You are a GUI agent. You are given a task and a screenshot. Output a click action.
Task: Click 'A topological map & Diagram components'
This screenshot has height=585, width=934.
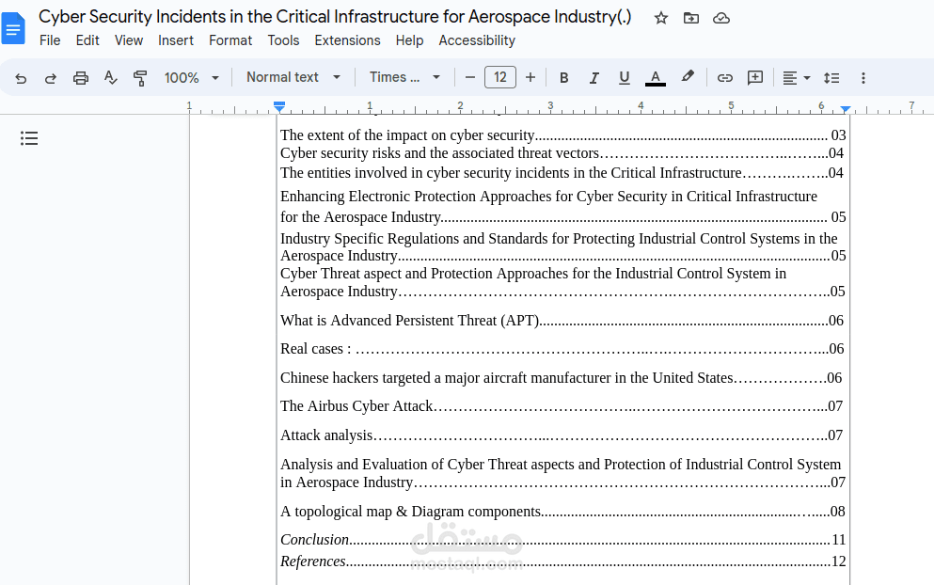(562, 512)
